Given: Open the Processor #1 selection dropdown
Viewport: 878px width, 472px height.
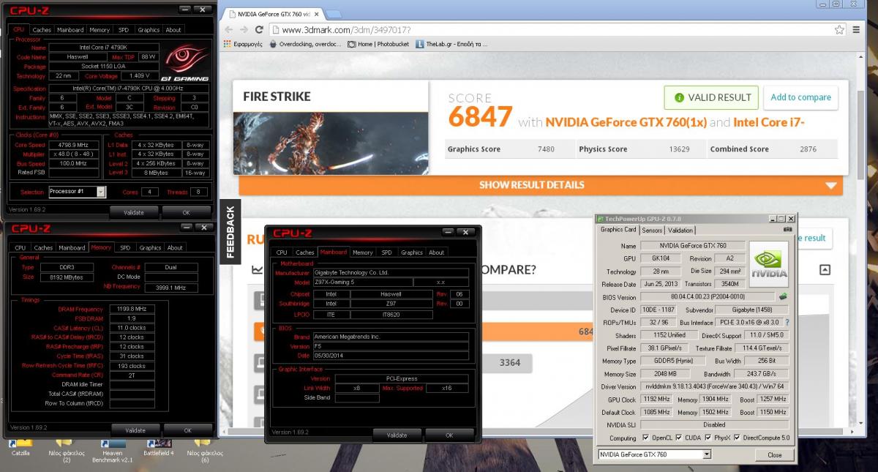Looking at the screenshot, I should (101, 192).
